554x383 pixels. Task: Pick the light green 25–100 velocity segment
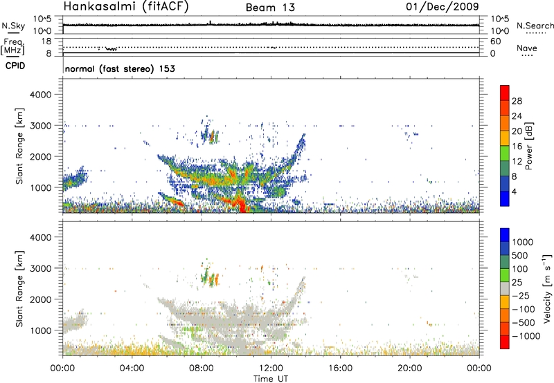pyautogui.click(x=505, y=275)
